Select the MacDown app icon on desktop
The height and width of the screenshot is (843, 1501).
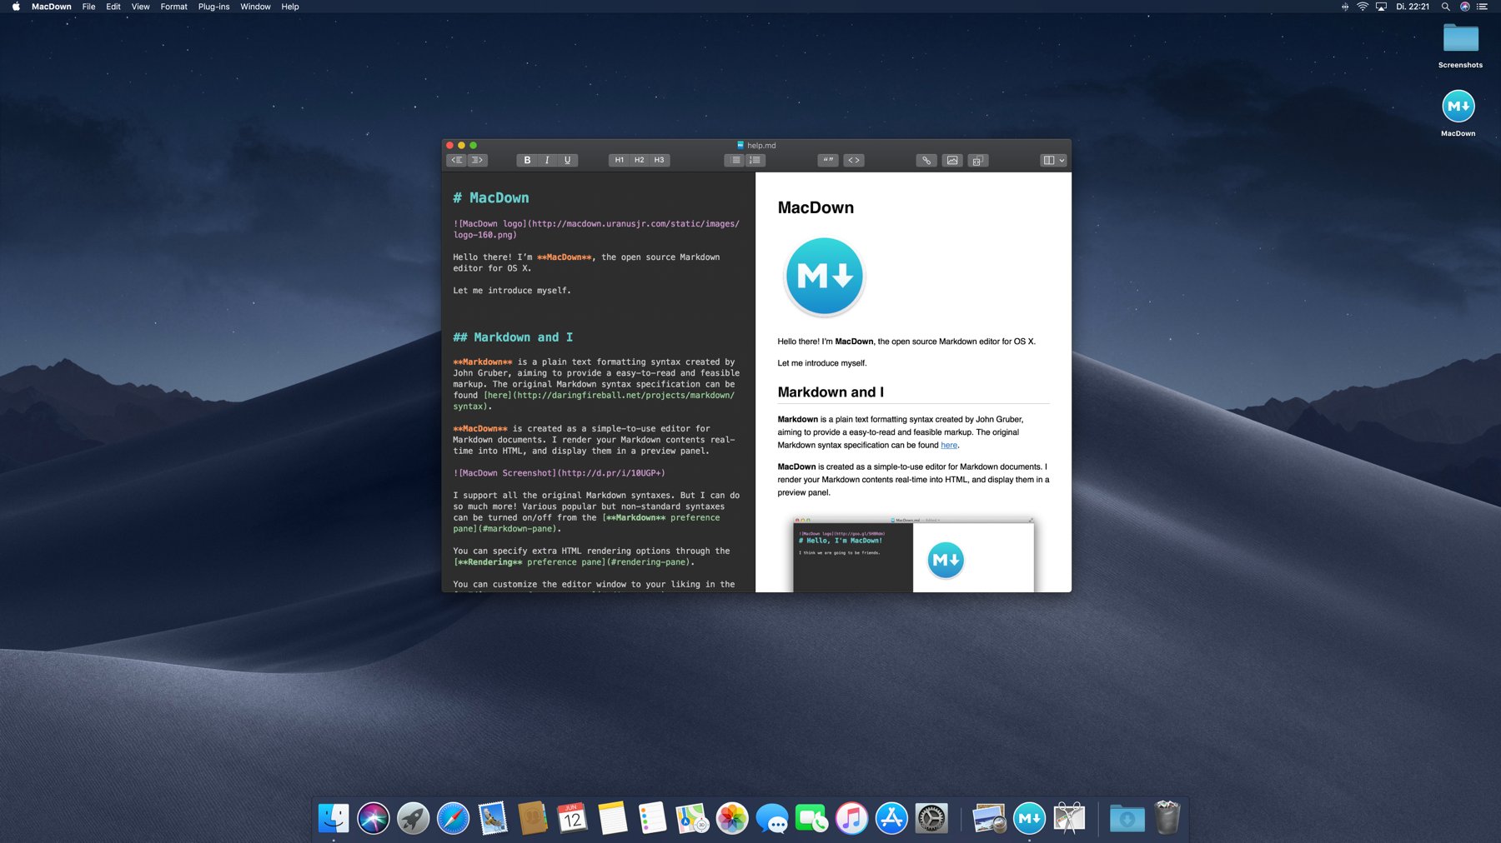(x=1458, y=113)
